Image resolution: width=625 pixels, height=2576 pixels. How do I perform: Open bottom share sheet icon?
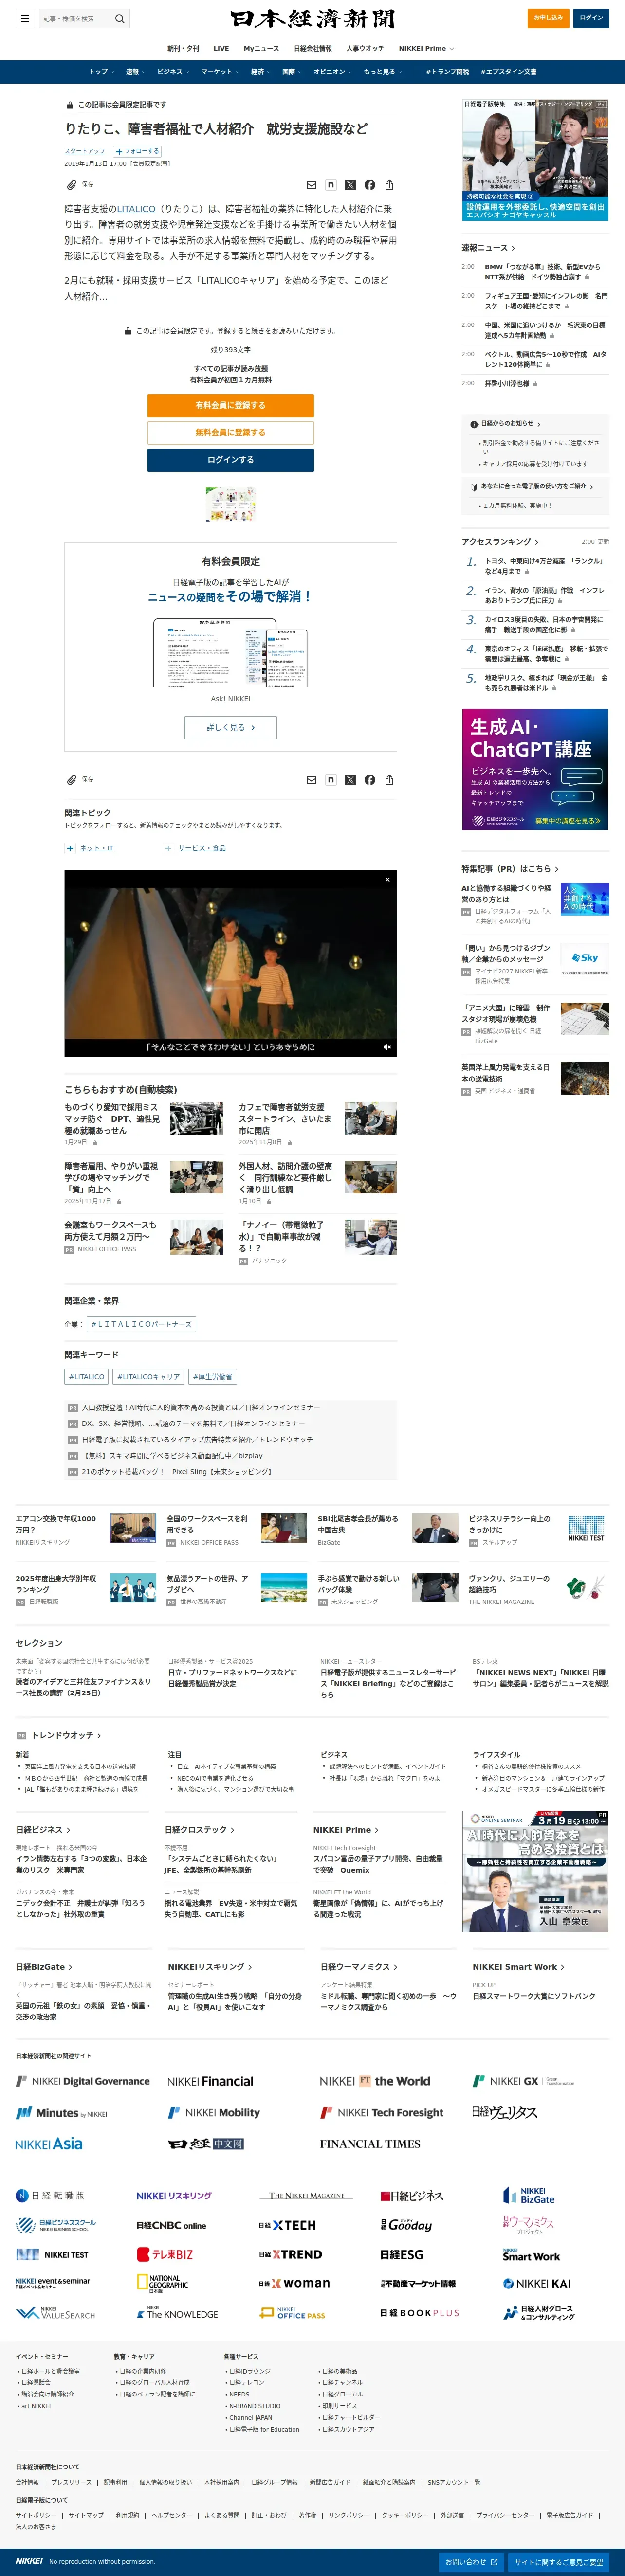389,780
